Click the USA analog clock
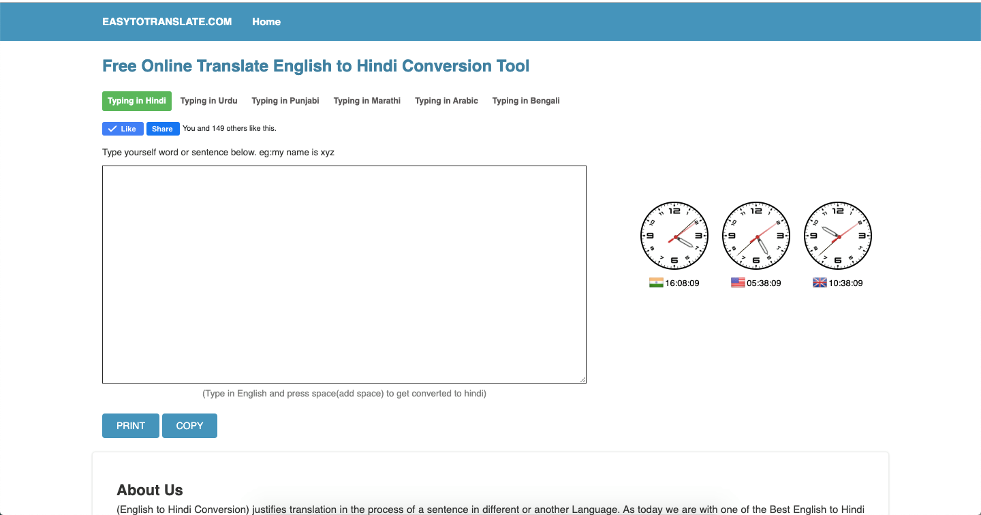This screenshot has width=981, height=515. (756, 236)
